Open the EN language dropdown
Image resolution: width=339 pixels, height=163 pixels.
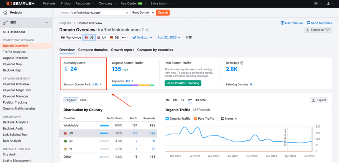[x=318, y=3]
